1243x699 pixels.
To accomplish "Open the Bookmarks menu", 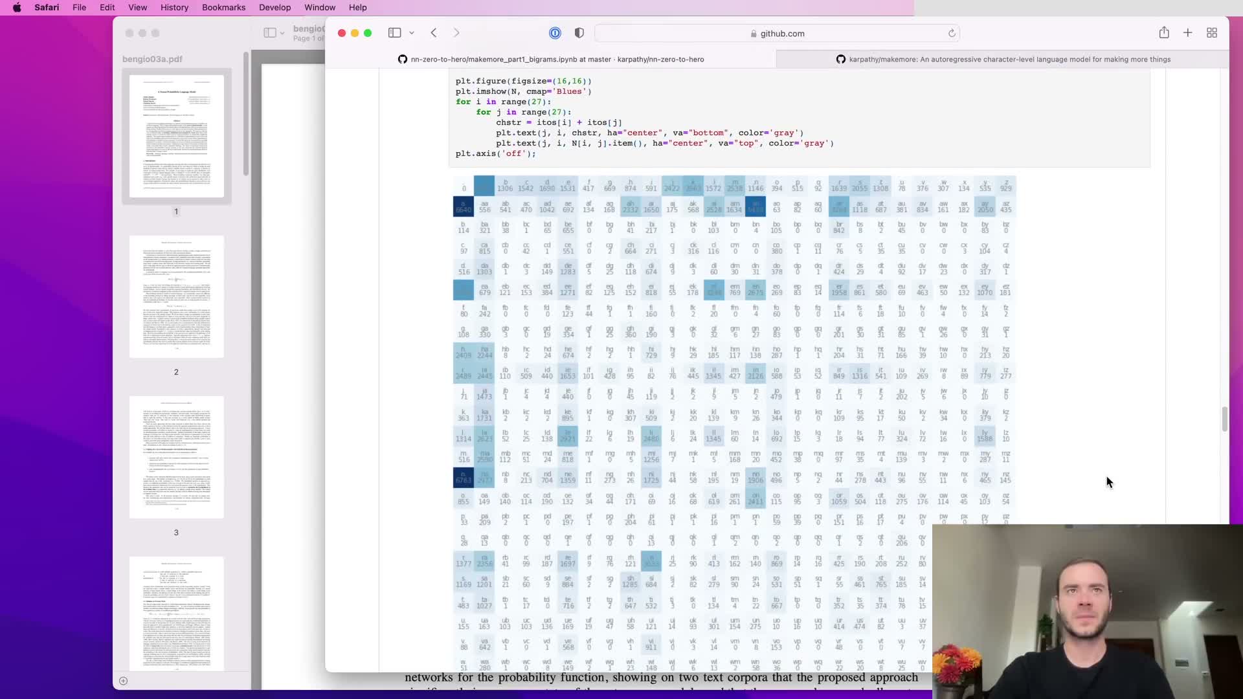I will pos(223,7).
